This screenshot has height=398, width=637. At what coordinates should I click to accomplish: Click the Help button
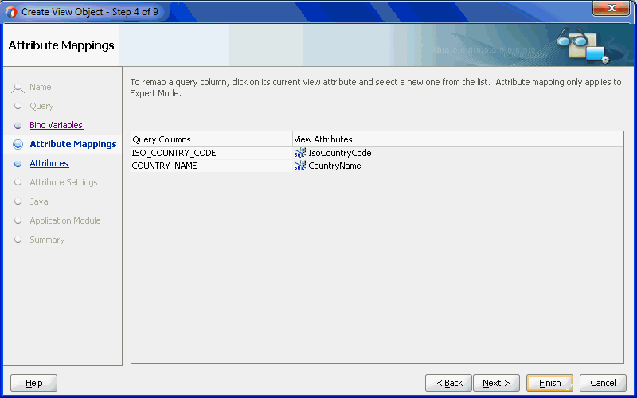tap(33, 383)
